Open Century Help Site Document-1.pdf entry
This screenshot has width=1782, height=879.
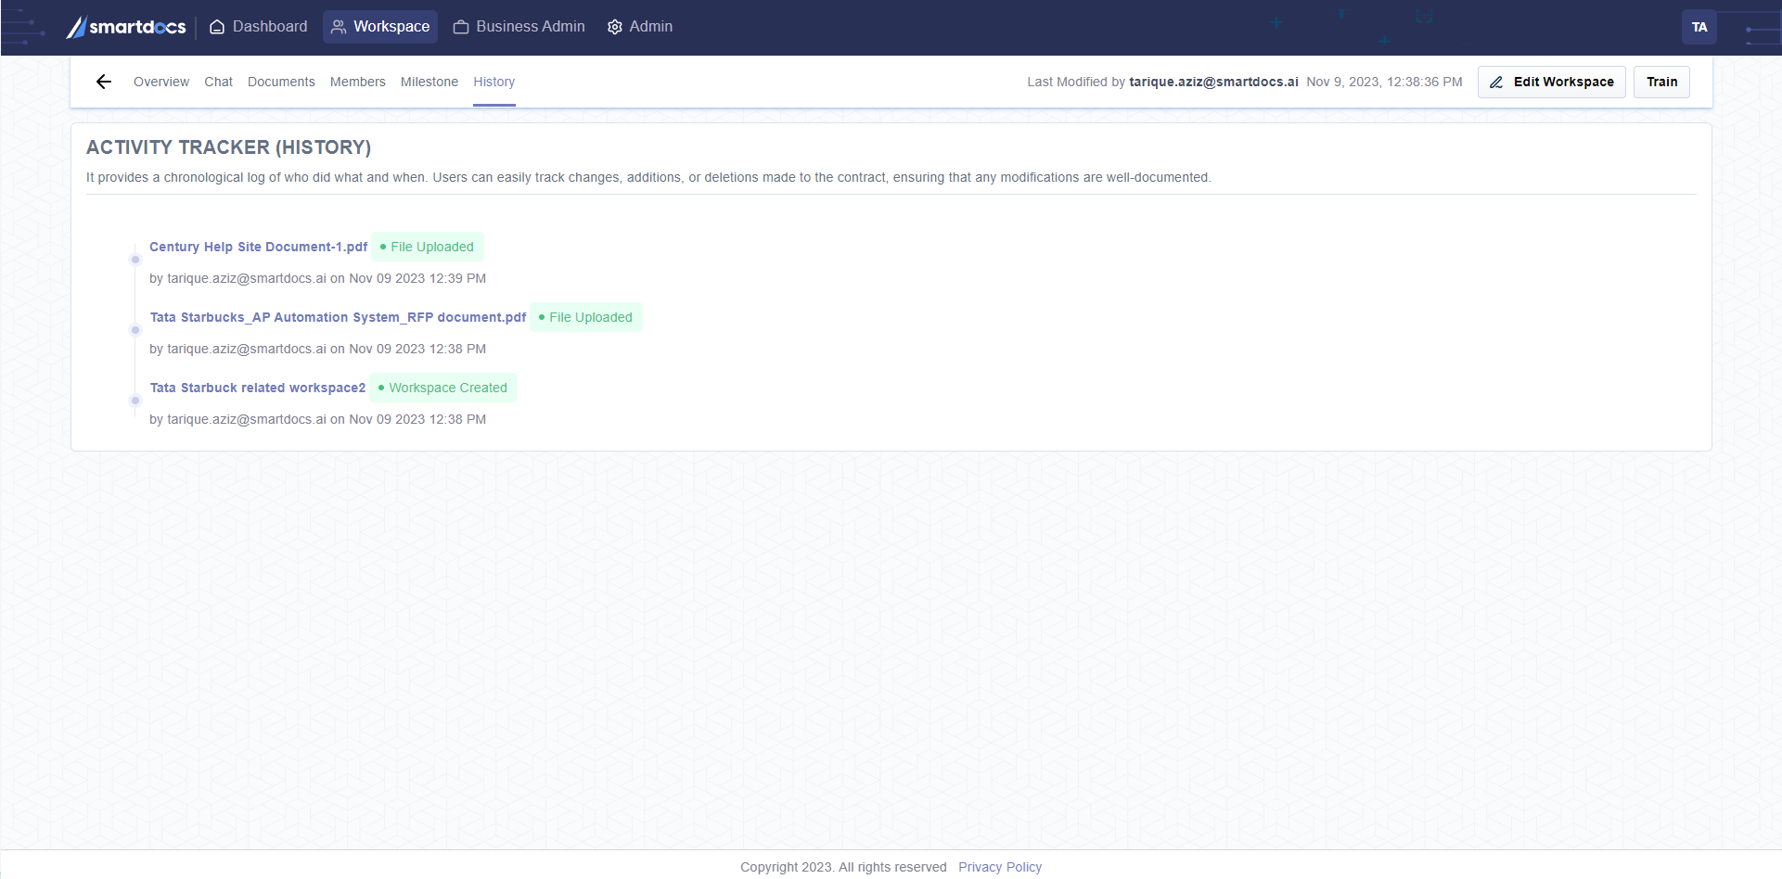(258, 247)
